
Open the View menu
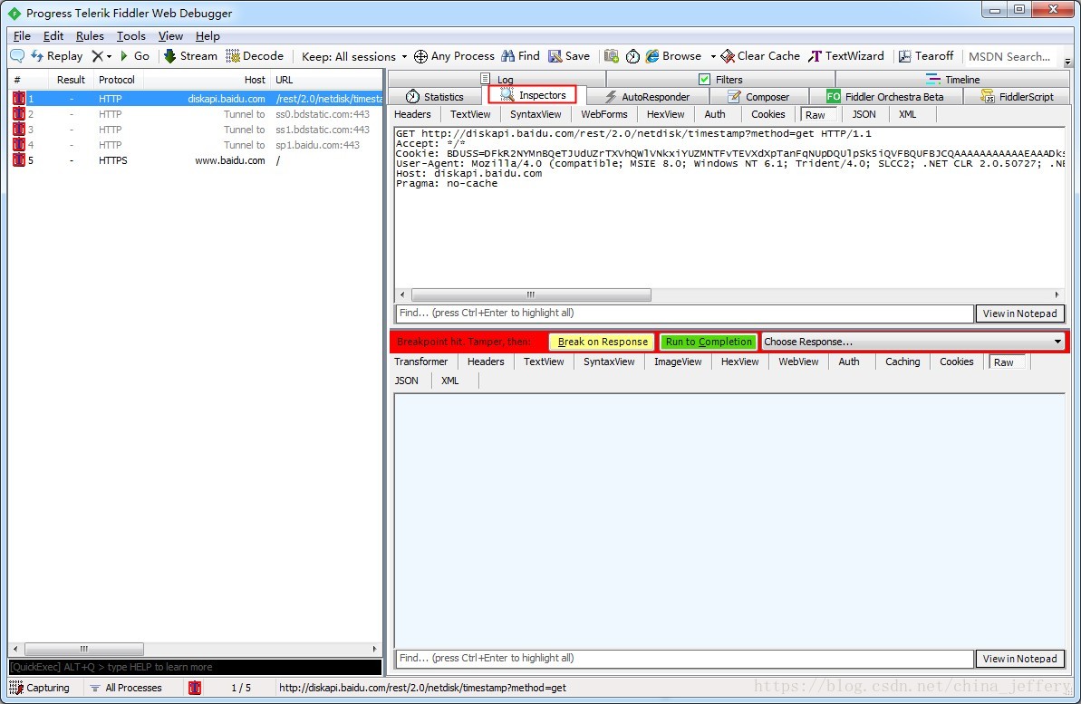coord(170,36)
